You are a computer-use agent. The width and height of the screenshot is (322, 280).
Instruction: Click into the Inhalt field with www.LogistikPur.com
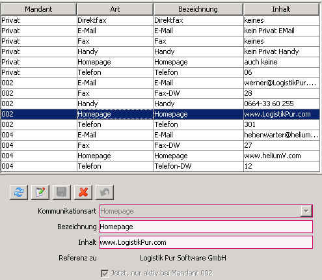coord(206,242)
